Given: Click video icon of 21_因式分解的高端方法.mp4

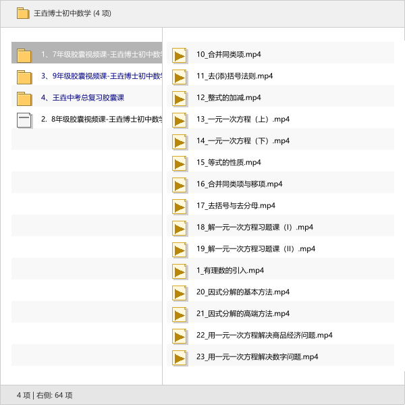Looking at the screenshot, I should (180, 315).
